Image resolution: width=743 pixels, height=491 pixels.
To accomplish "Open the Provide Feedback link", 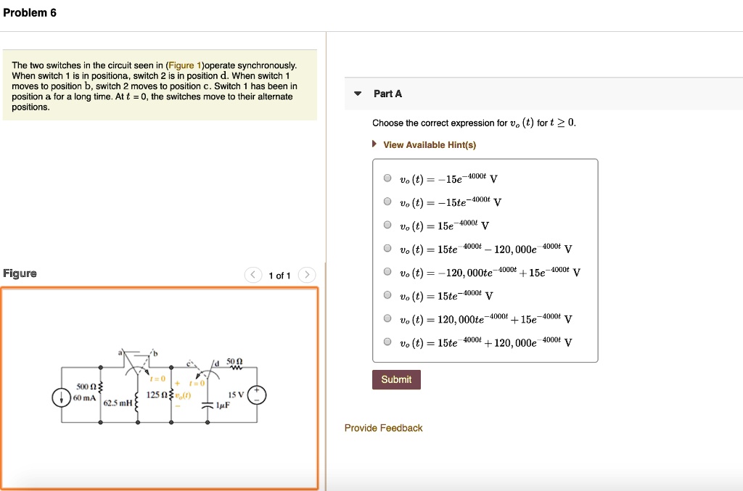I will pos(382,428).
